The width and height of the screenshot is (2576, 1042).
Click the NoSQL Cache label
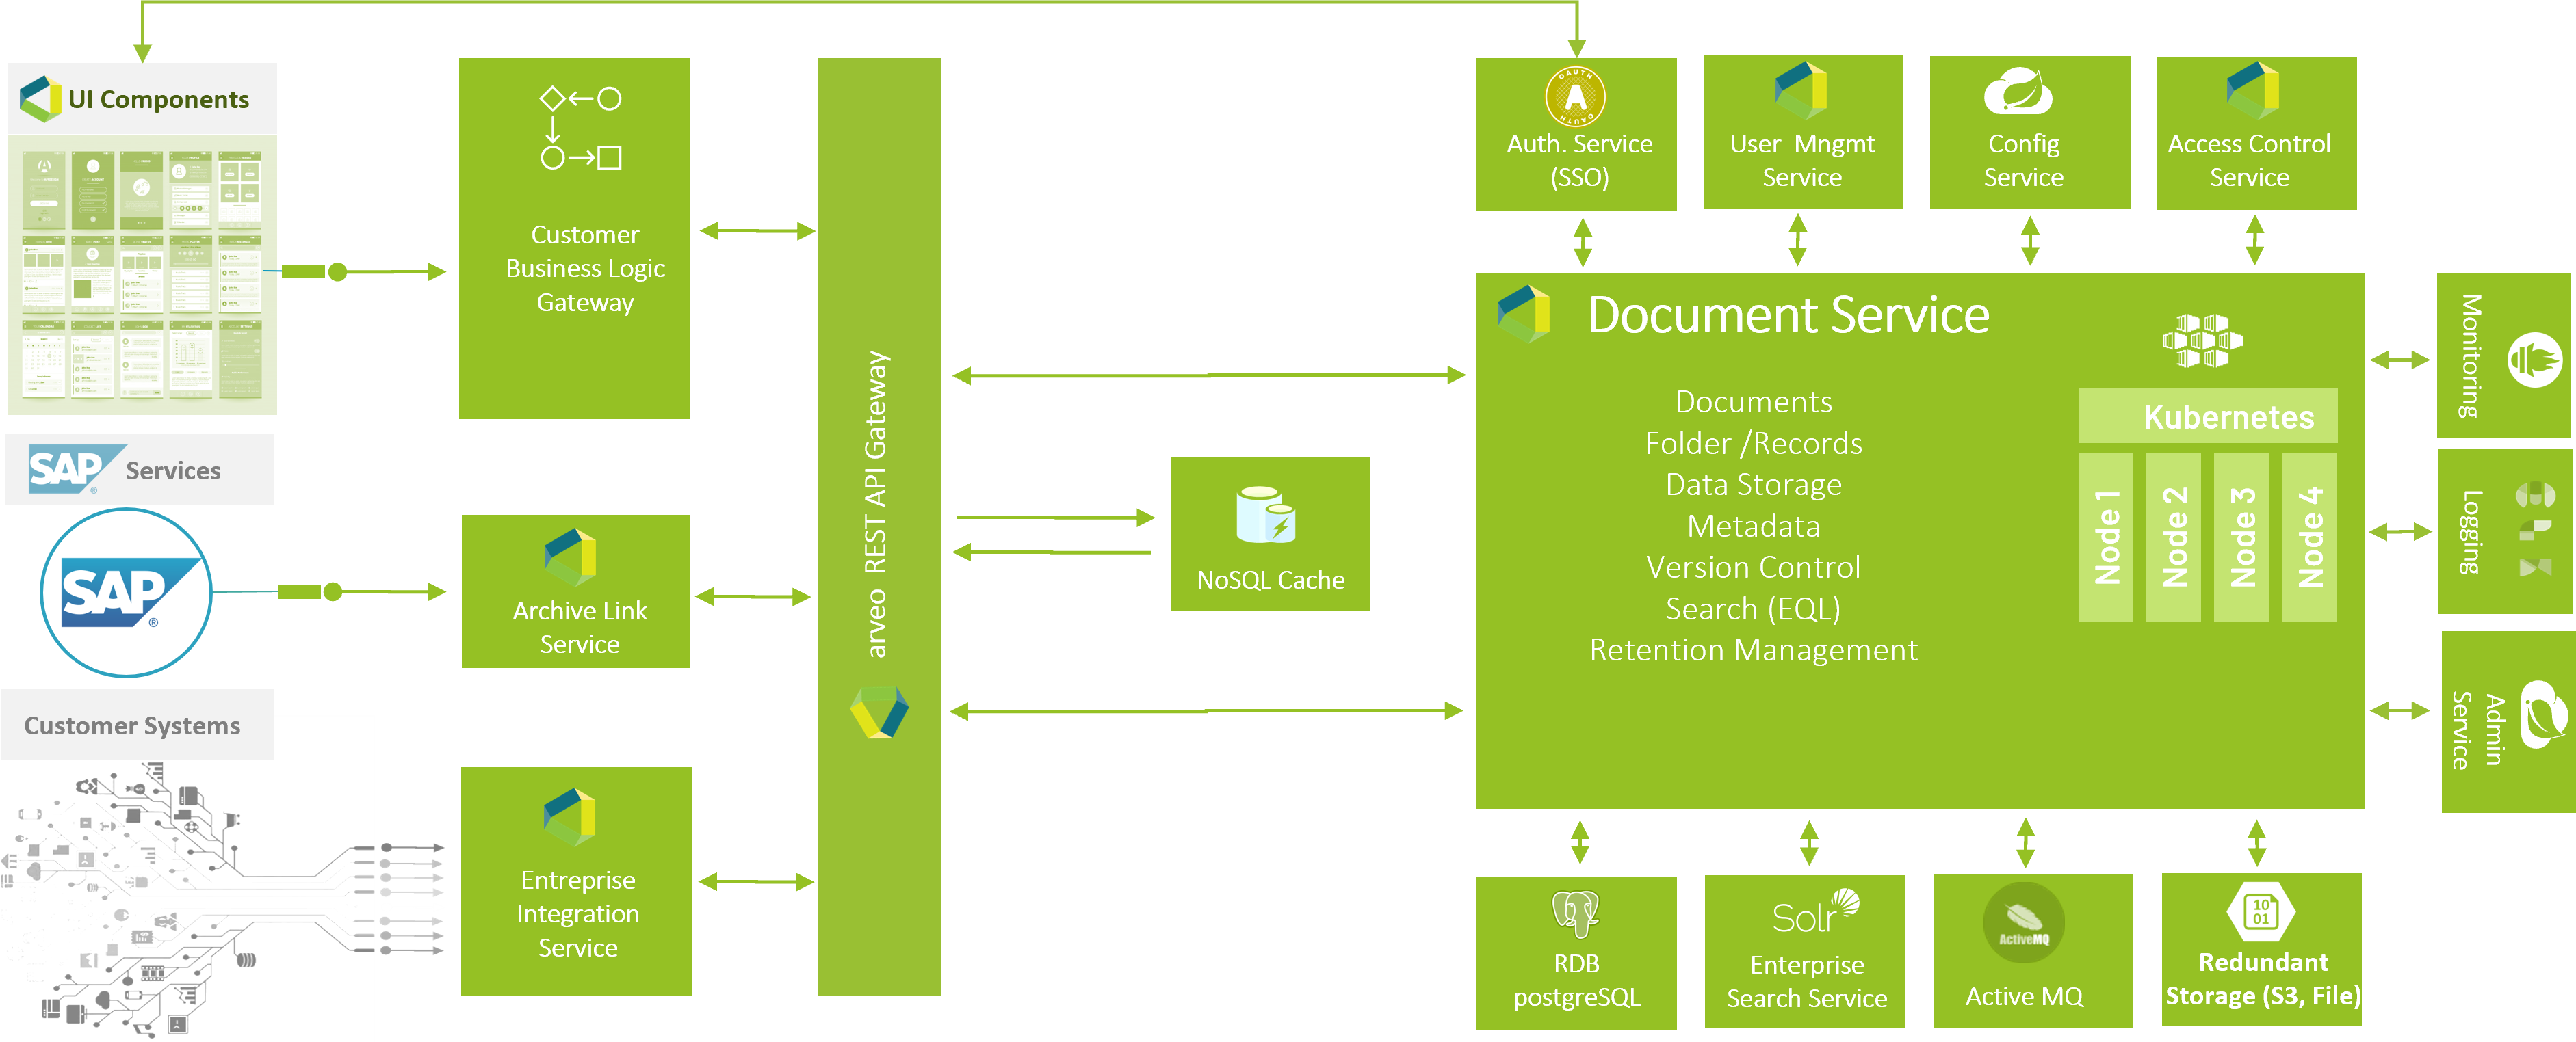(x=1270, y=579)
